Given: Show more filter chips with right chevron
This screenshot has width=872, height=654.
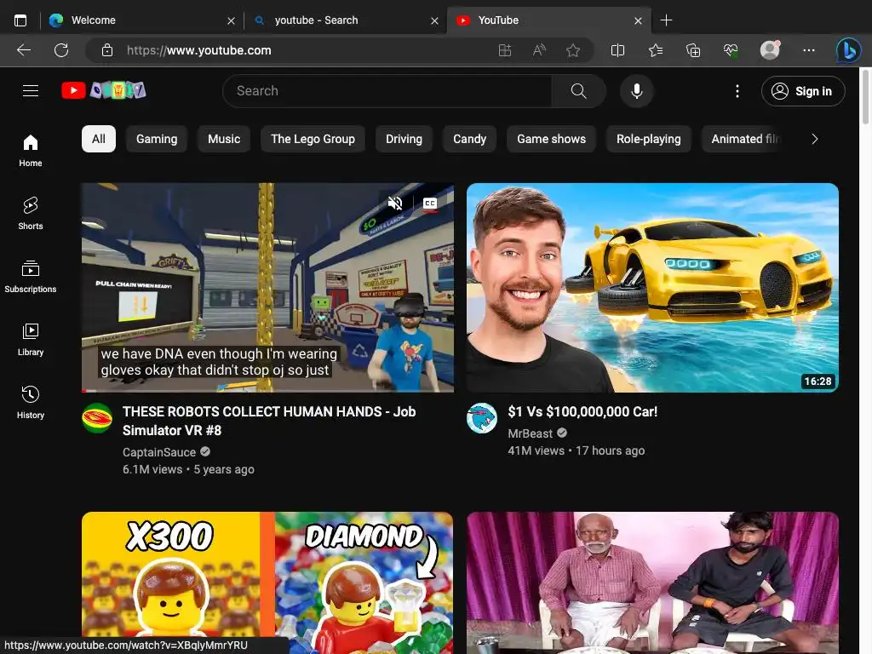Looking at the screenshot, I should click(815, 139).
